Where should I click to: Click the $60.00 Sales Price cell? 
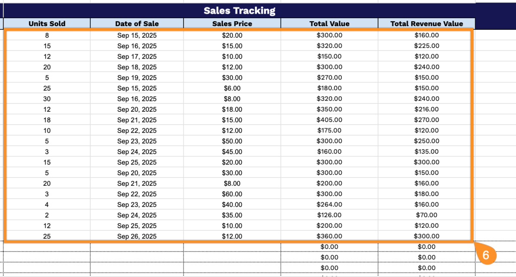[232, 194]
